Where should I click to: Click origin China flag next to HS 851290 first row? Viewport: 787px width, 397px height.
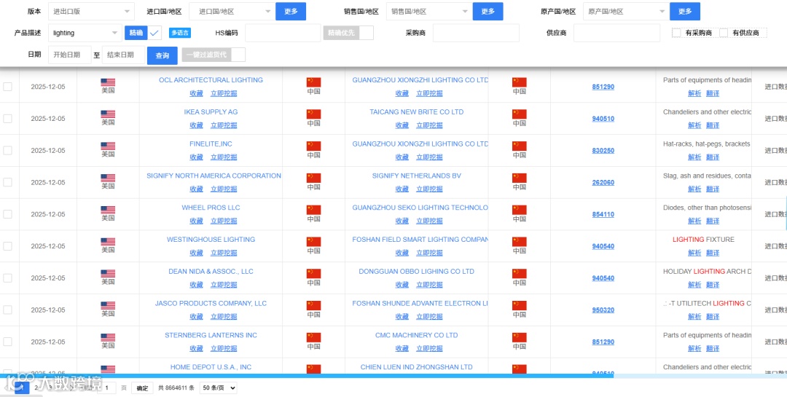coord(520,82)
